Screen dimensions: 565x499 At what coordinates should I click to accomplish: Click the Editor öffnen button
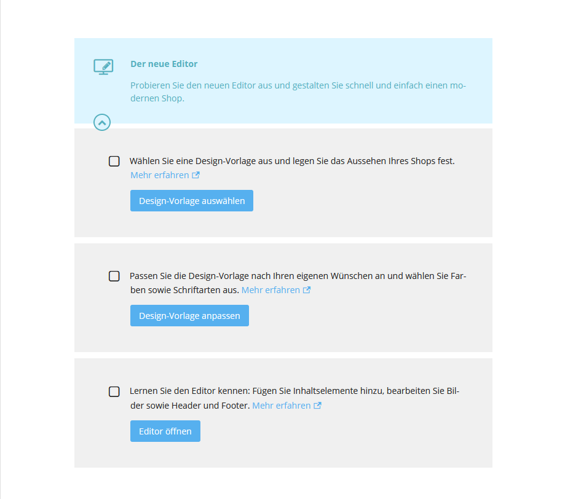[x=165, y=431]
